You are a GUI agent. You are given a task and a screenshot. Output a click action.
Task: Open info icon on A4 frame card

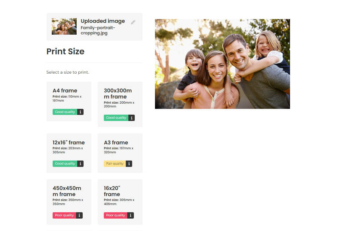click(80, 112)
